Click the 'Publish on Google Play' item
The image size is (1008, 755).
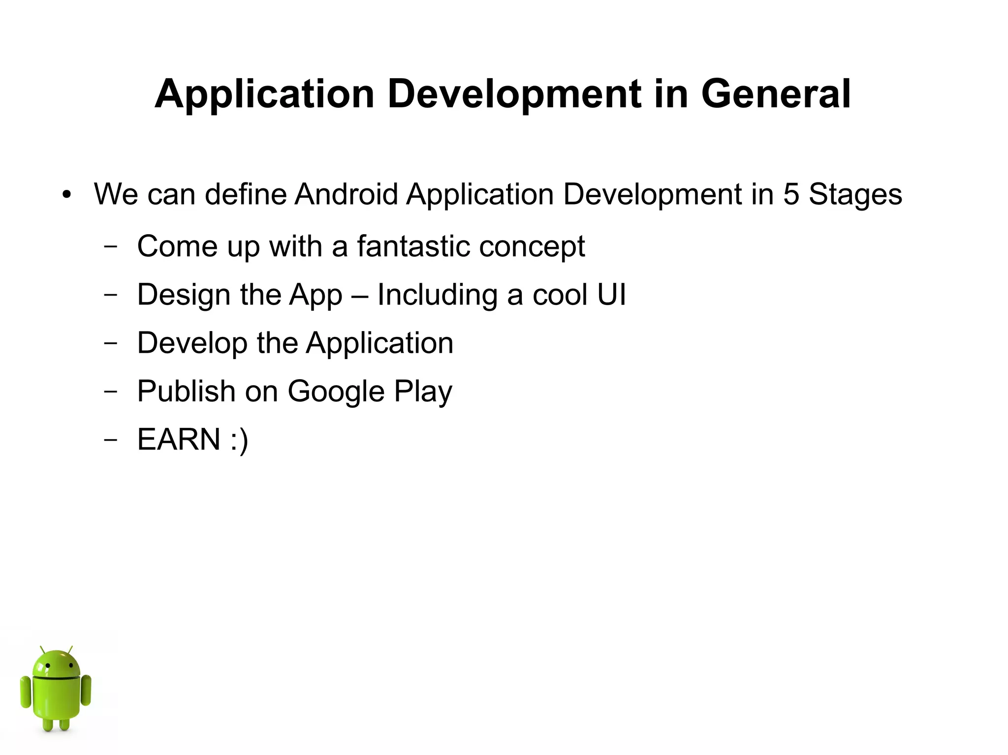294,391
